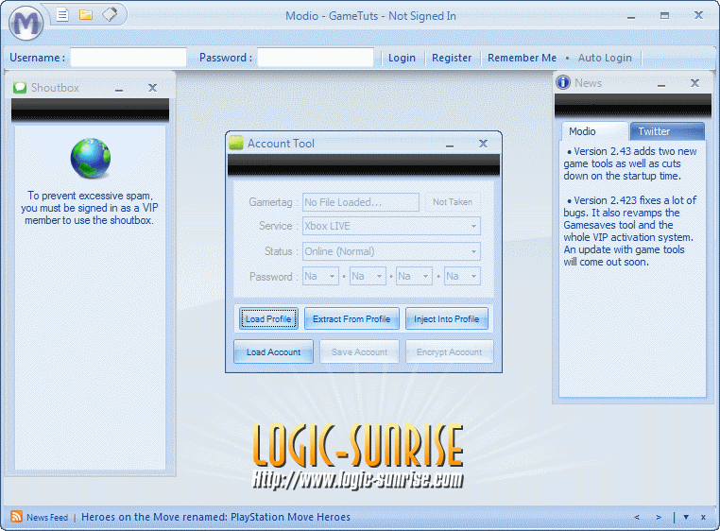Expand the Status Online (Normal) dropdown
The width and height of the screenshot is (720, 531).
click(473, 251)
